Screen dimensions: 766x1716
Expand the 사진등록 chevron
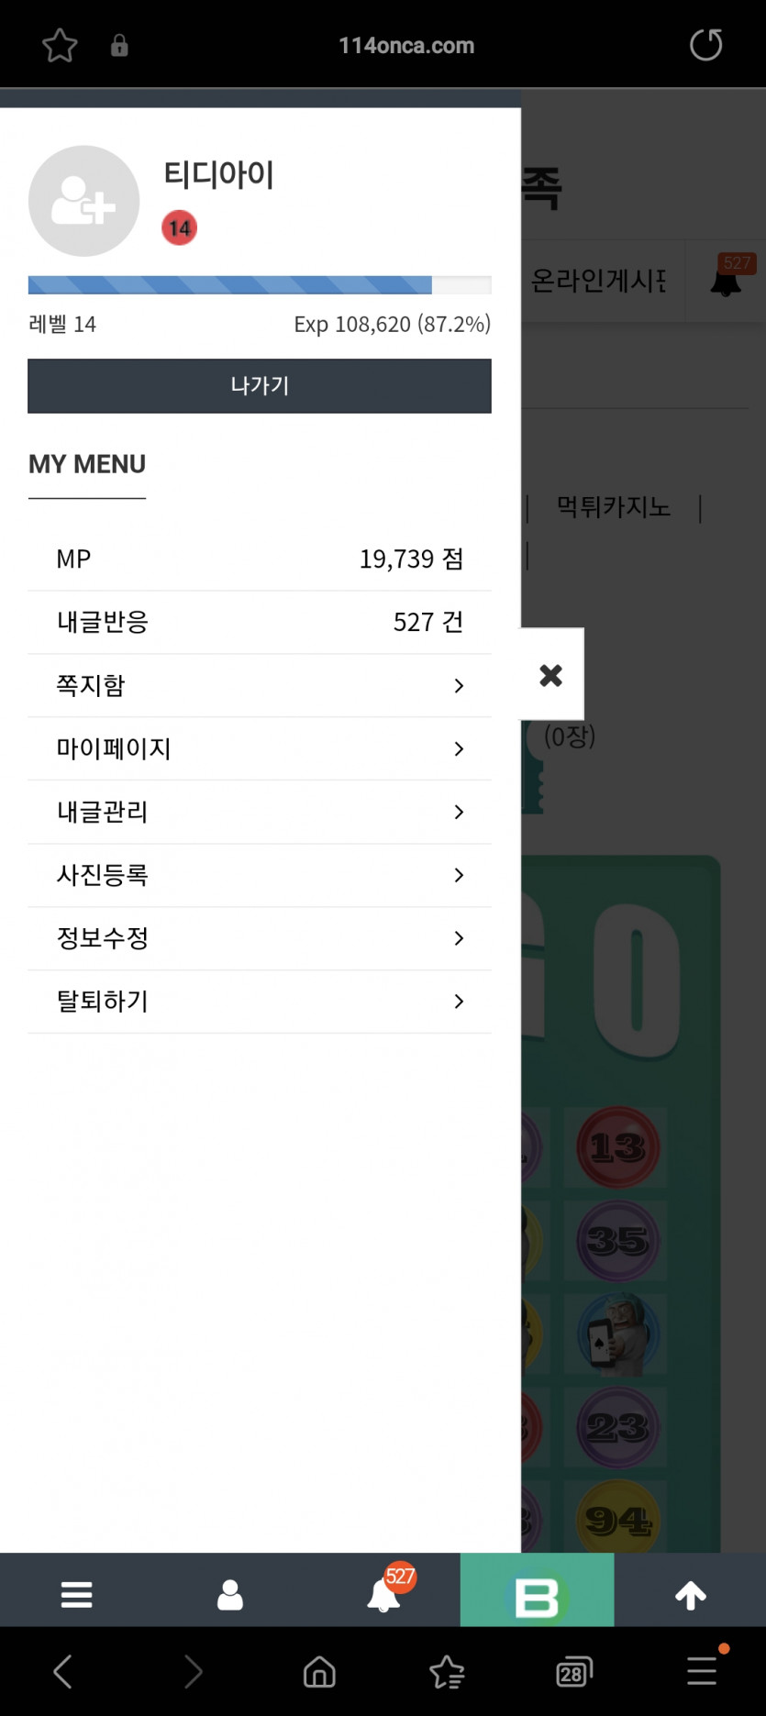click(459, 875)
